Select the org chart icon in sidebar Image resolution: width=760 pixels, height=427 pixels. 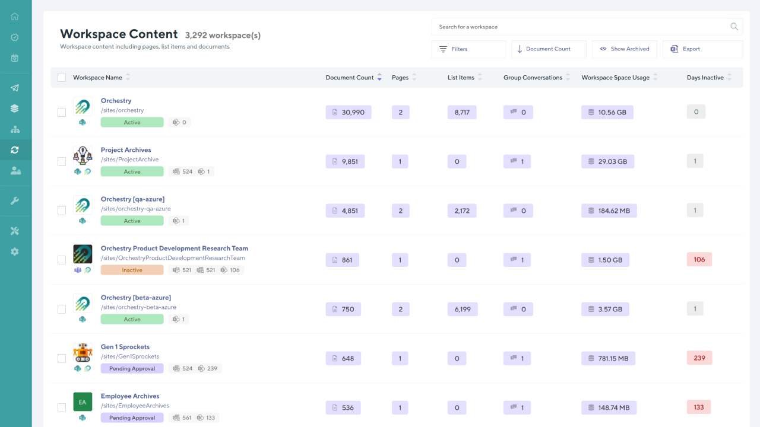point(15,129)
